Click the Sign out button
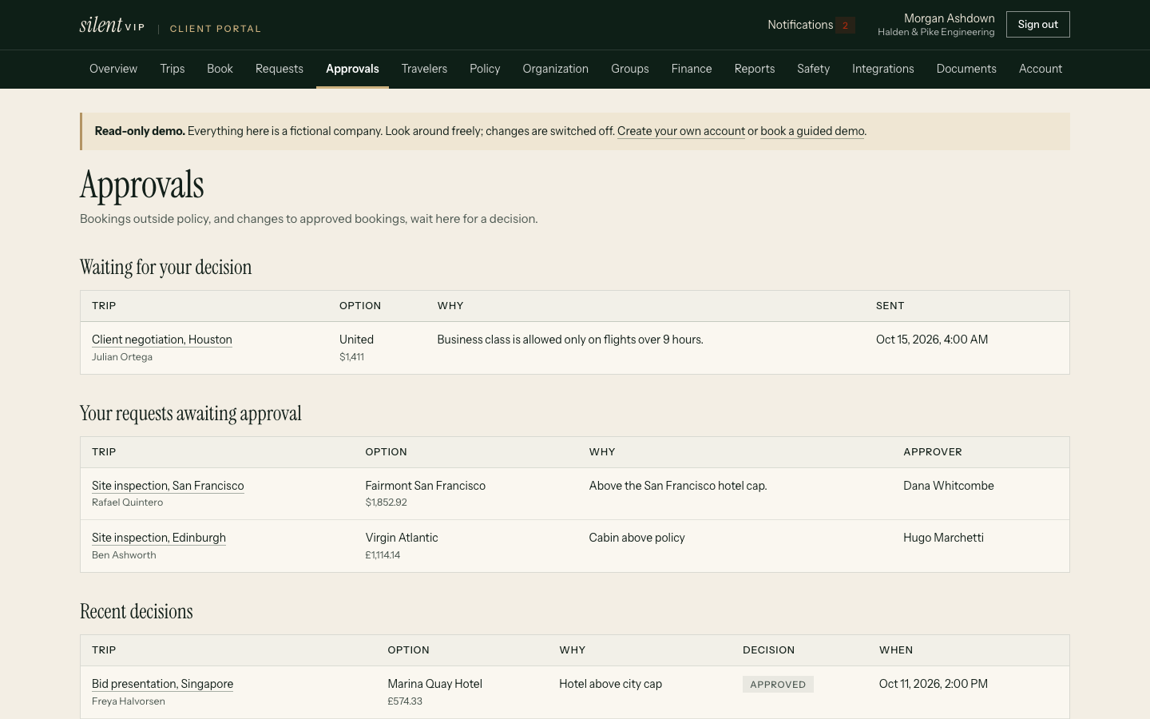The image size is (1150, 719). click(x=1037, y=25)
